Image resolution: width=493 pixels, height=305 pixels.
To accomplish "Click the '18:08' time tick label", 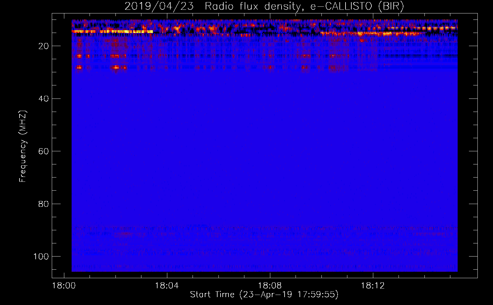I will (x=270, y=286).
